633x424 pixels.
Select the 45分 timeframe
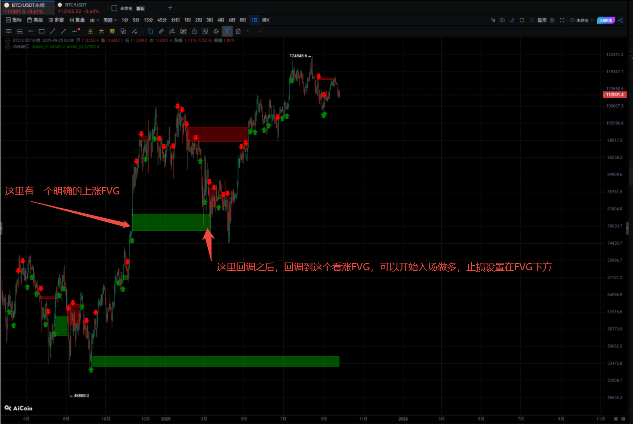[162, 20]
